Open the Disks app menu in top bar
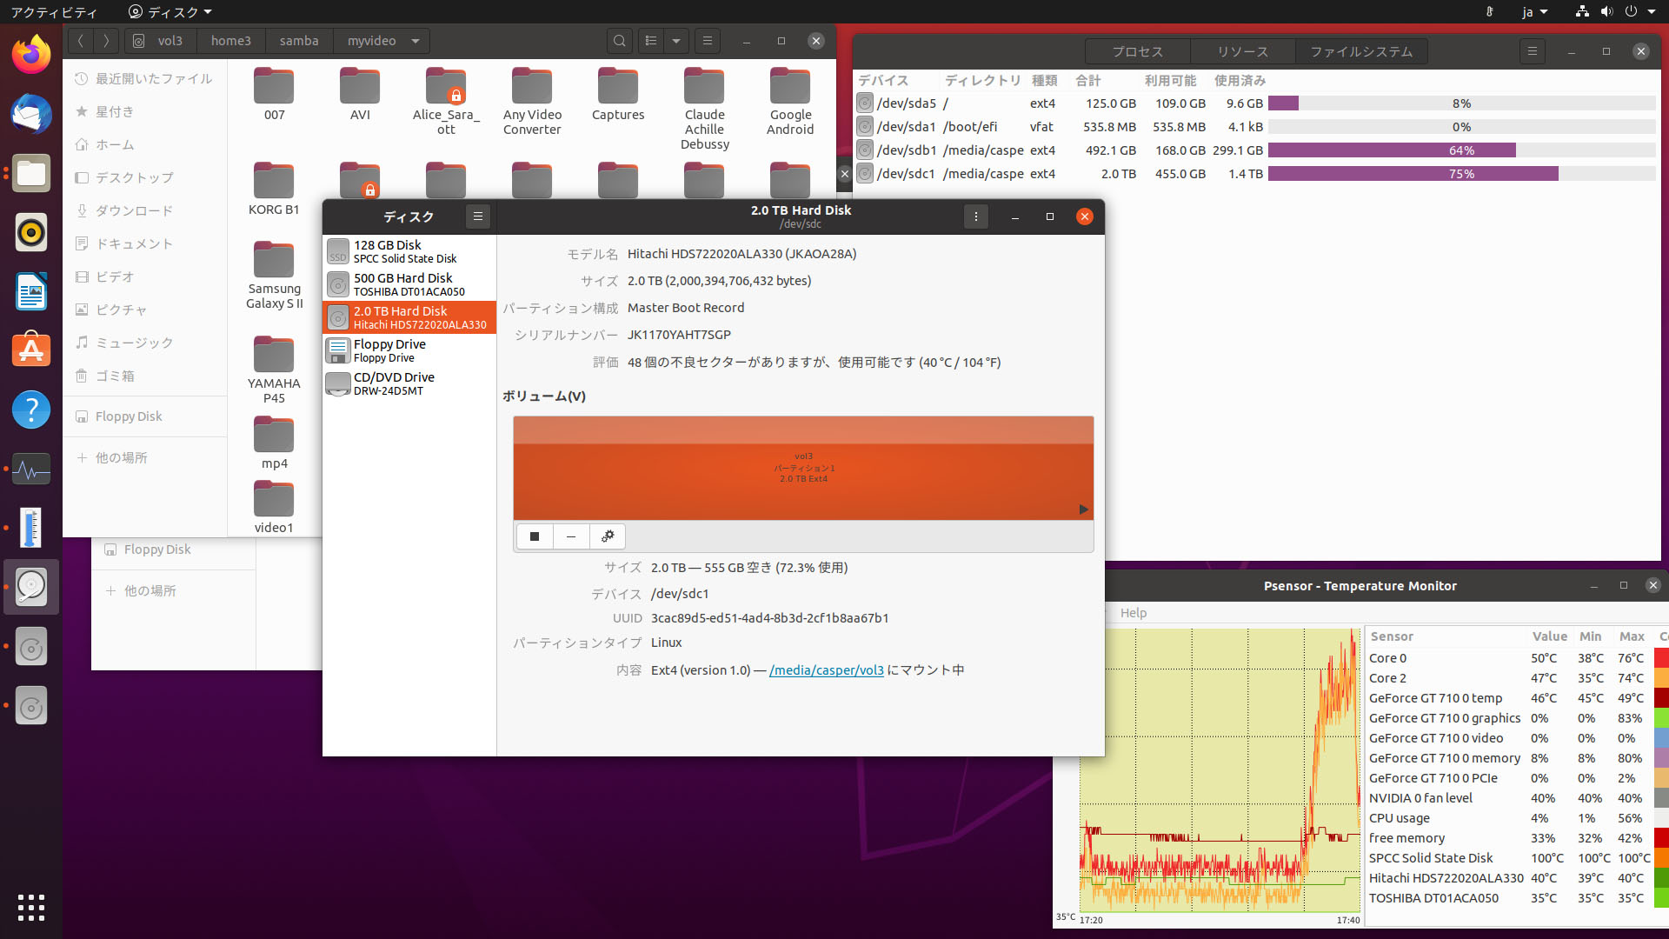Screen dimensions: 1669x939 coord(170,12)
